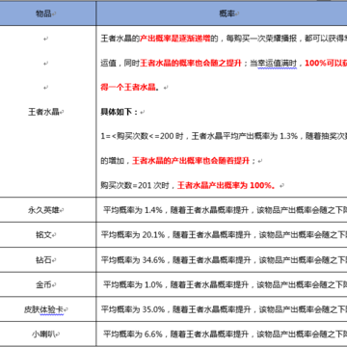The image size is (347, 347).
Task: Click the underlined text 当幸运值满时
Action: tap(274, 63)
